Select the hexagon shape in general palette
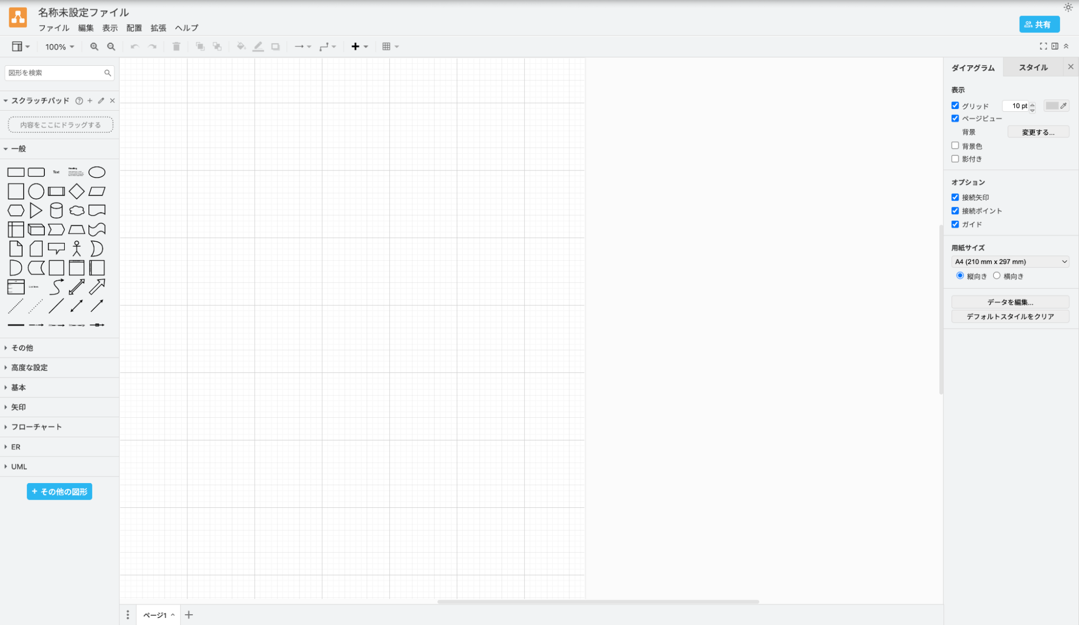 pyautogui.click(x=16, y=210)
